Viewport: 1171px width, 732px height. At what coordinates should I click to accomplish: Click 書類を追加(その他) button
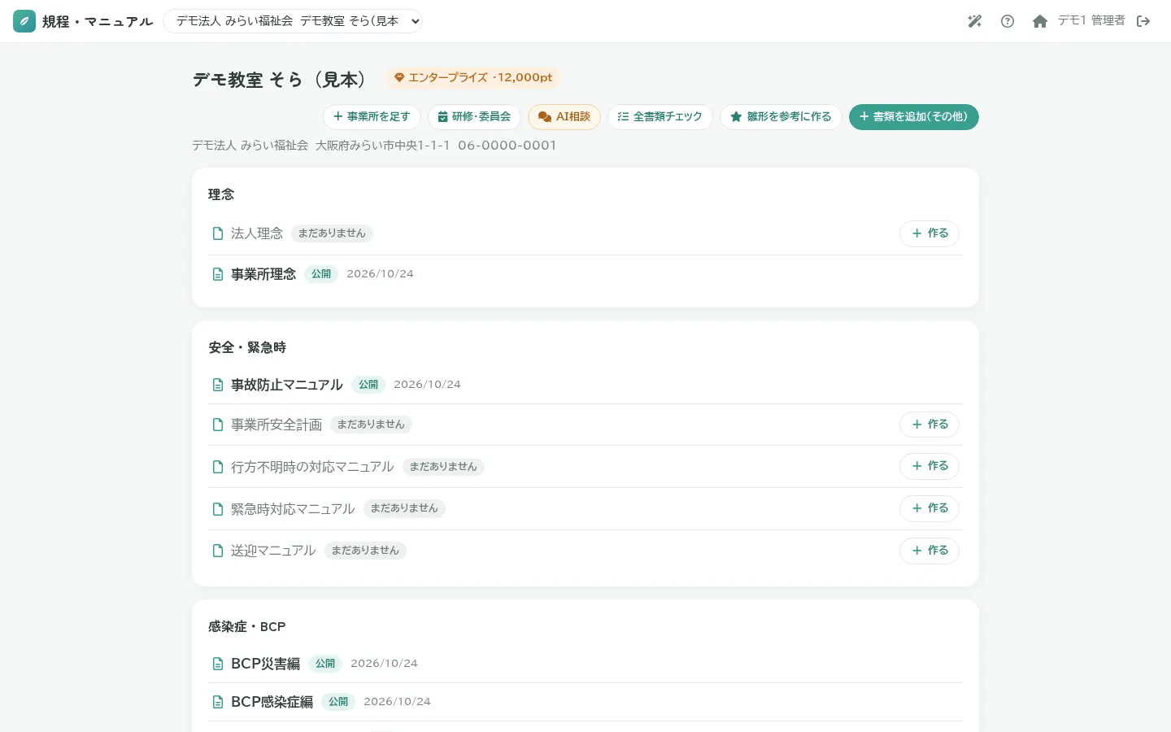pos(914,117)
